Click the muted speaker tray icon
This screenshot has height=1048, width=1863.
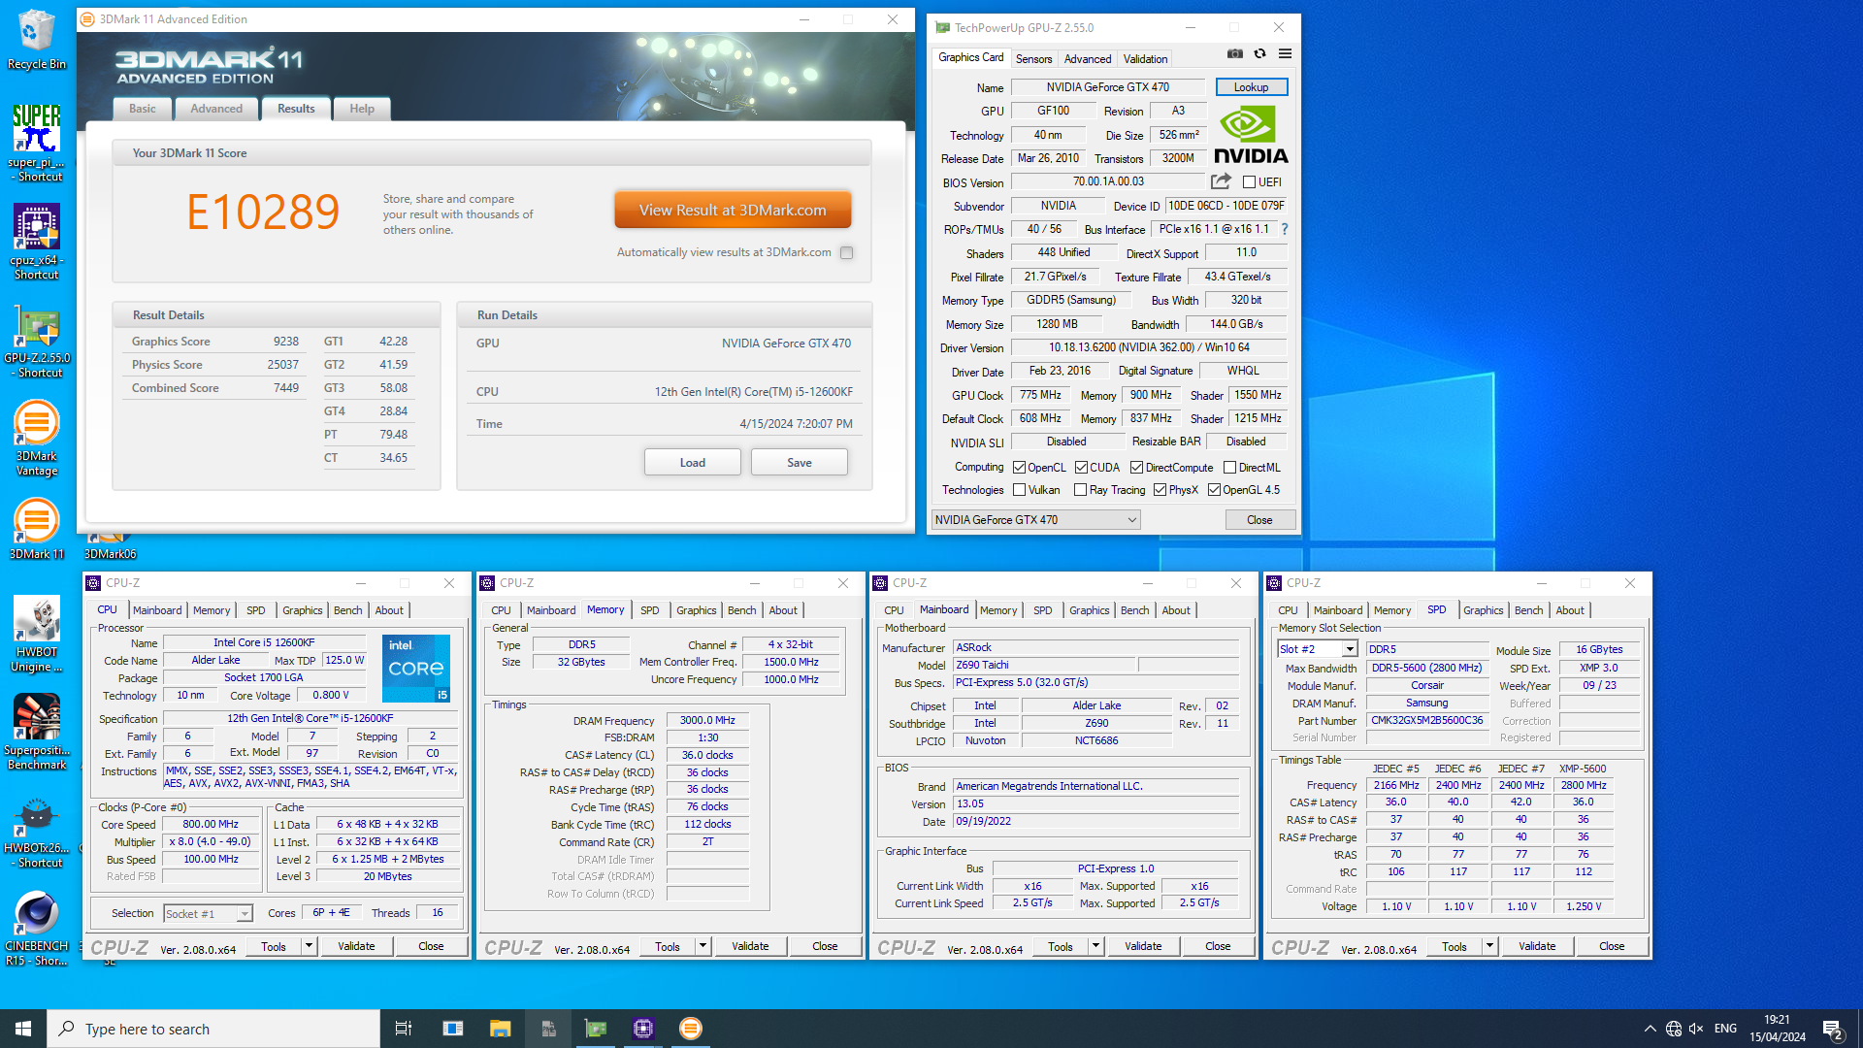tap(1696, 1029)
